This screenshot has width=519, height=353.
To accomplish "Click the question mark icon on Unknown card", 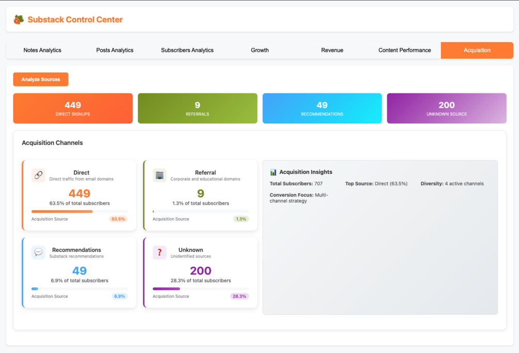I will pos(160,252).
